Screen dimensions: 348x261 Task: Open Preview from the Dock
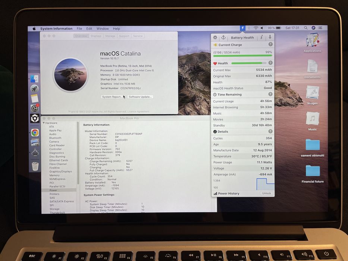pyautogui.click(x=35, y=142)
